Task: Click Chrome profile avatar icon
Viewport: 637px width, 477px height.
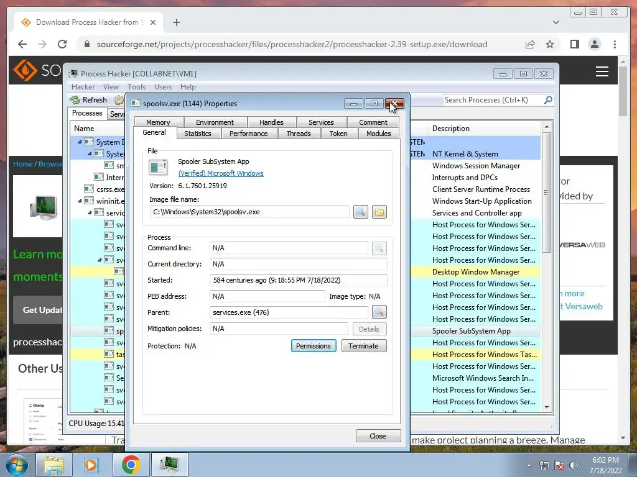Action: click(594, 44)
